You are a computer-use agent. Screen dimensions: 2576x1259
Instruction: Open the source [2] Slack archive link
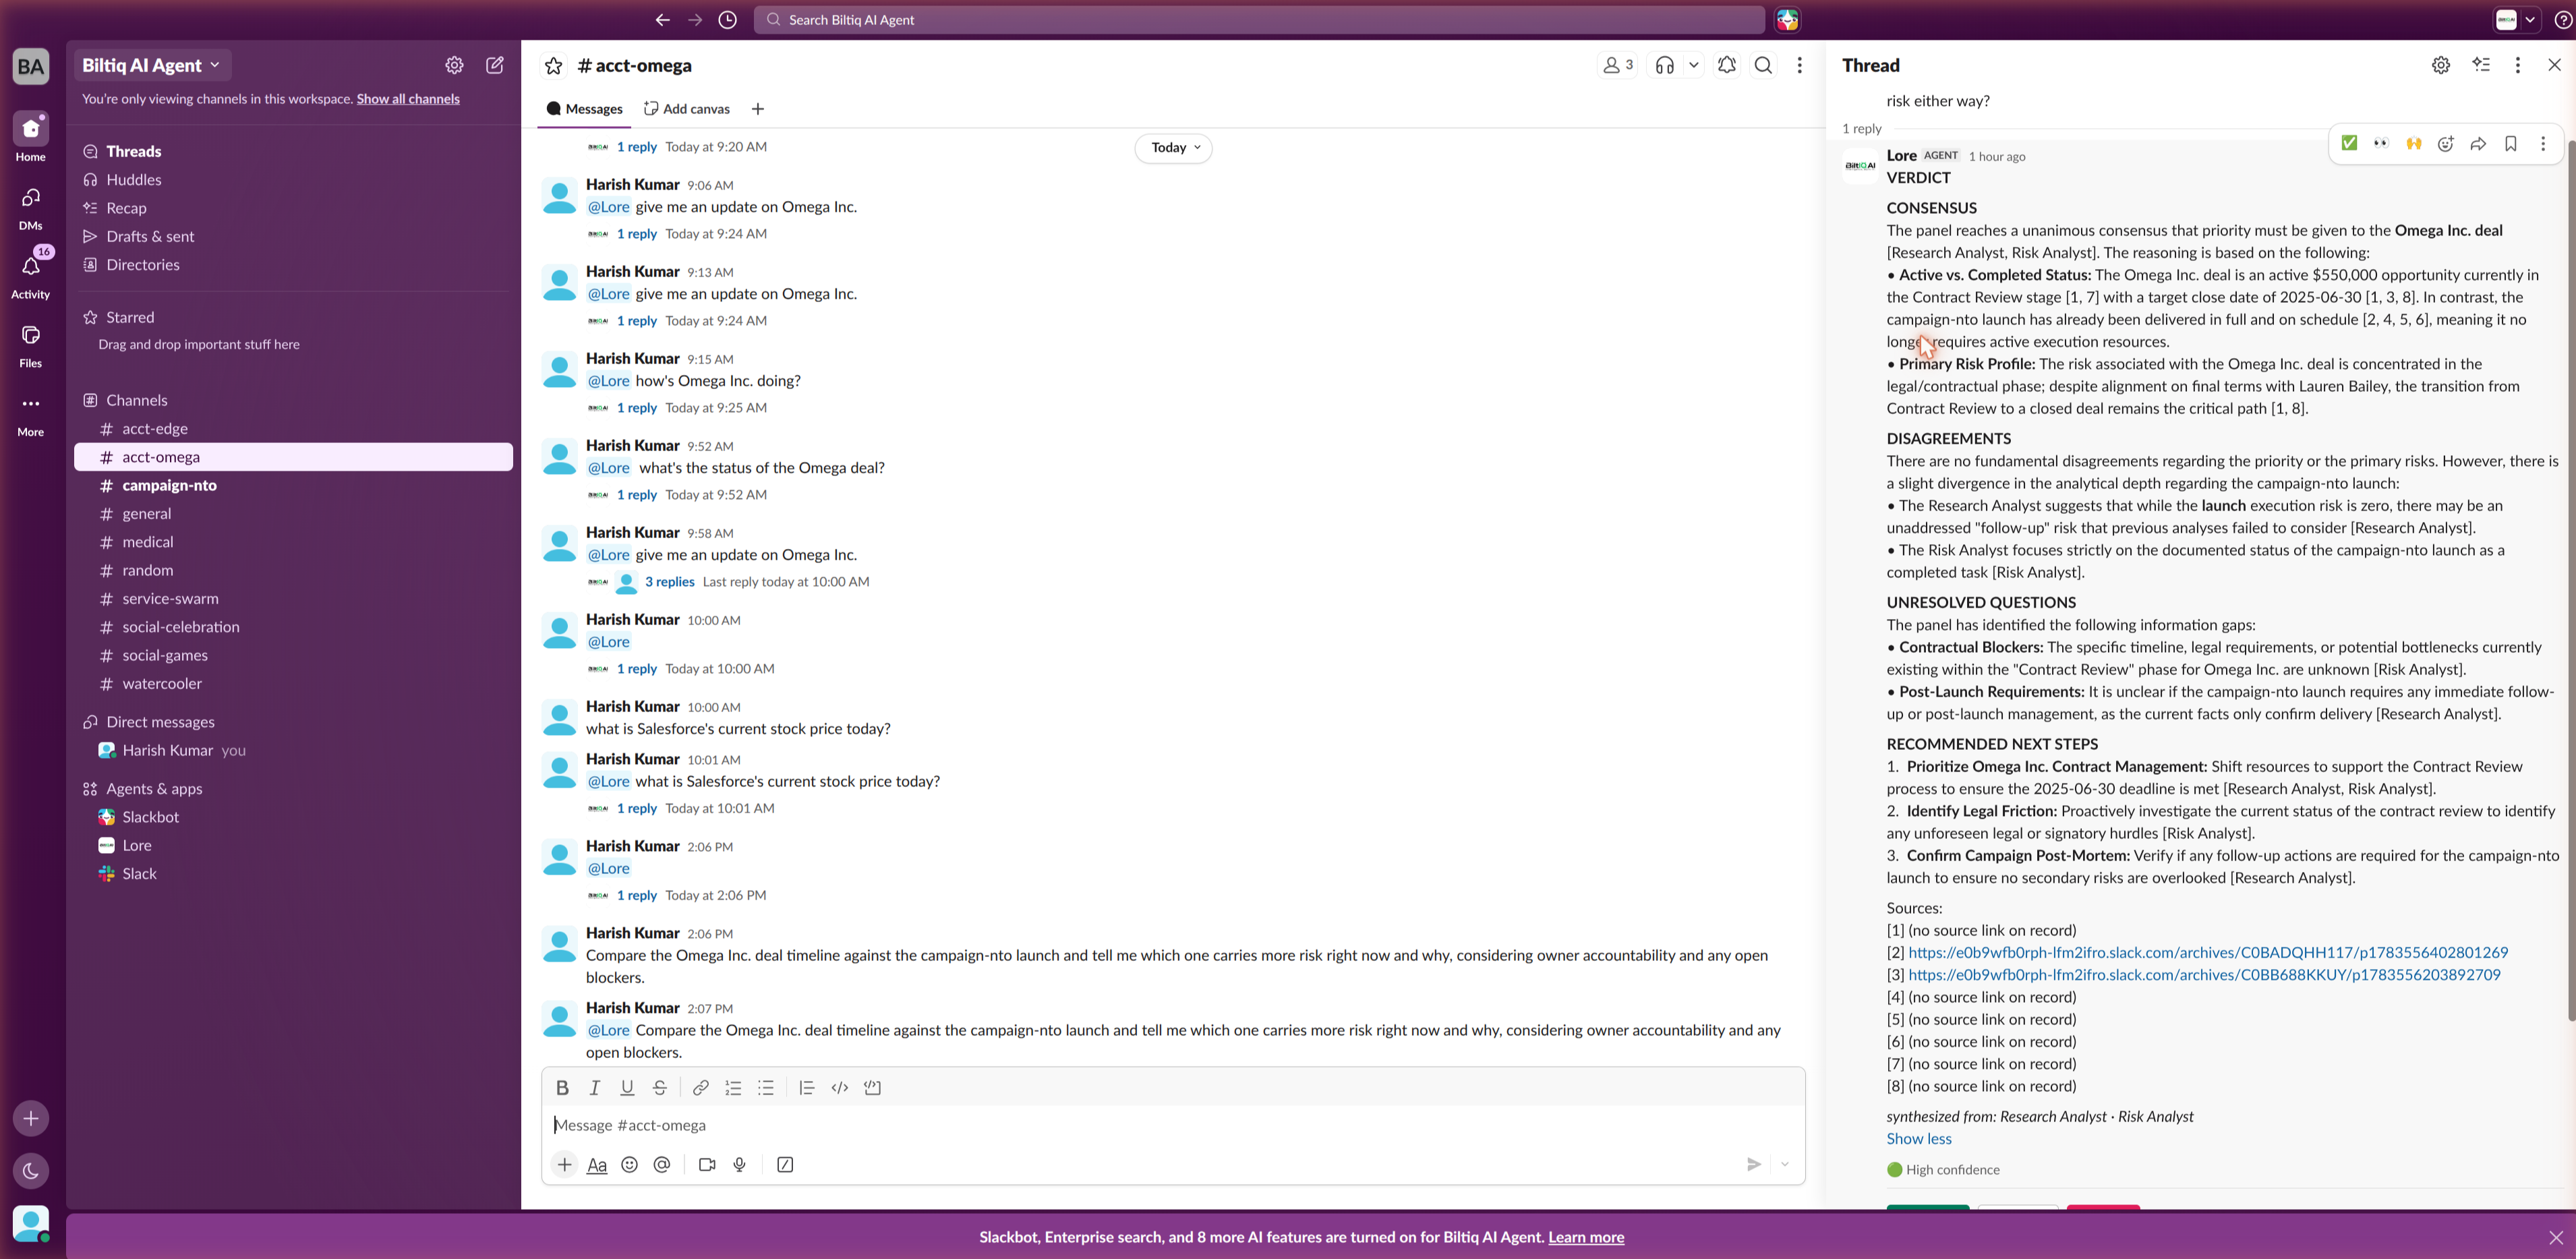(x=2208, y=953)
